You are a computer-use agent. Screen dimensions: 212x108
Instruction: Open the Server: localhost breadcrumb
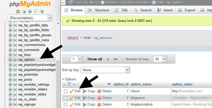(85, 3)
